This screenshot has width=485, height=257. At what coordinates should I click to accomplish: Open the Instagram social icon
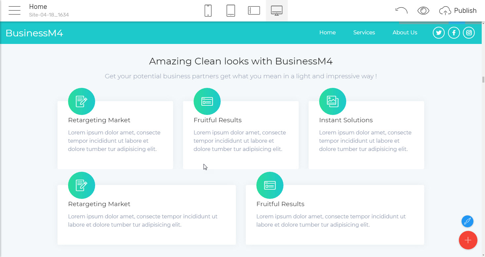[469, 33]
